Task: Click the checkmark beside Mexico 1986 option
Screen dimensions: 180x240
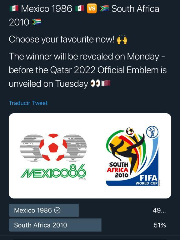Action: point(57,210)
